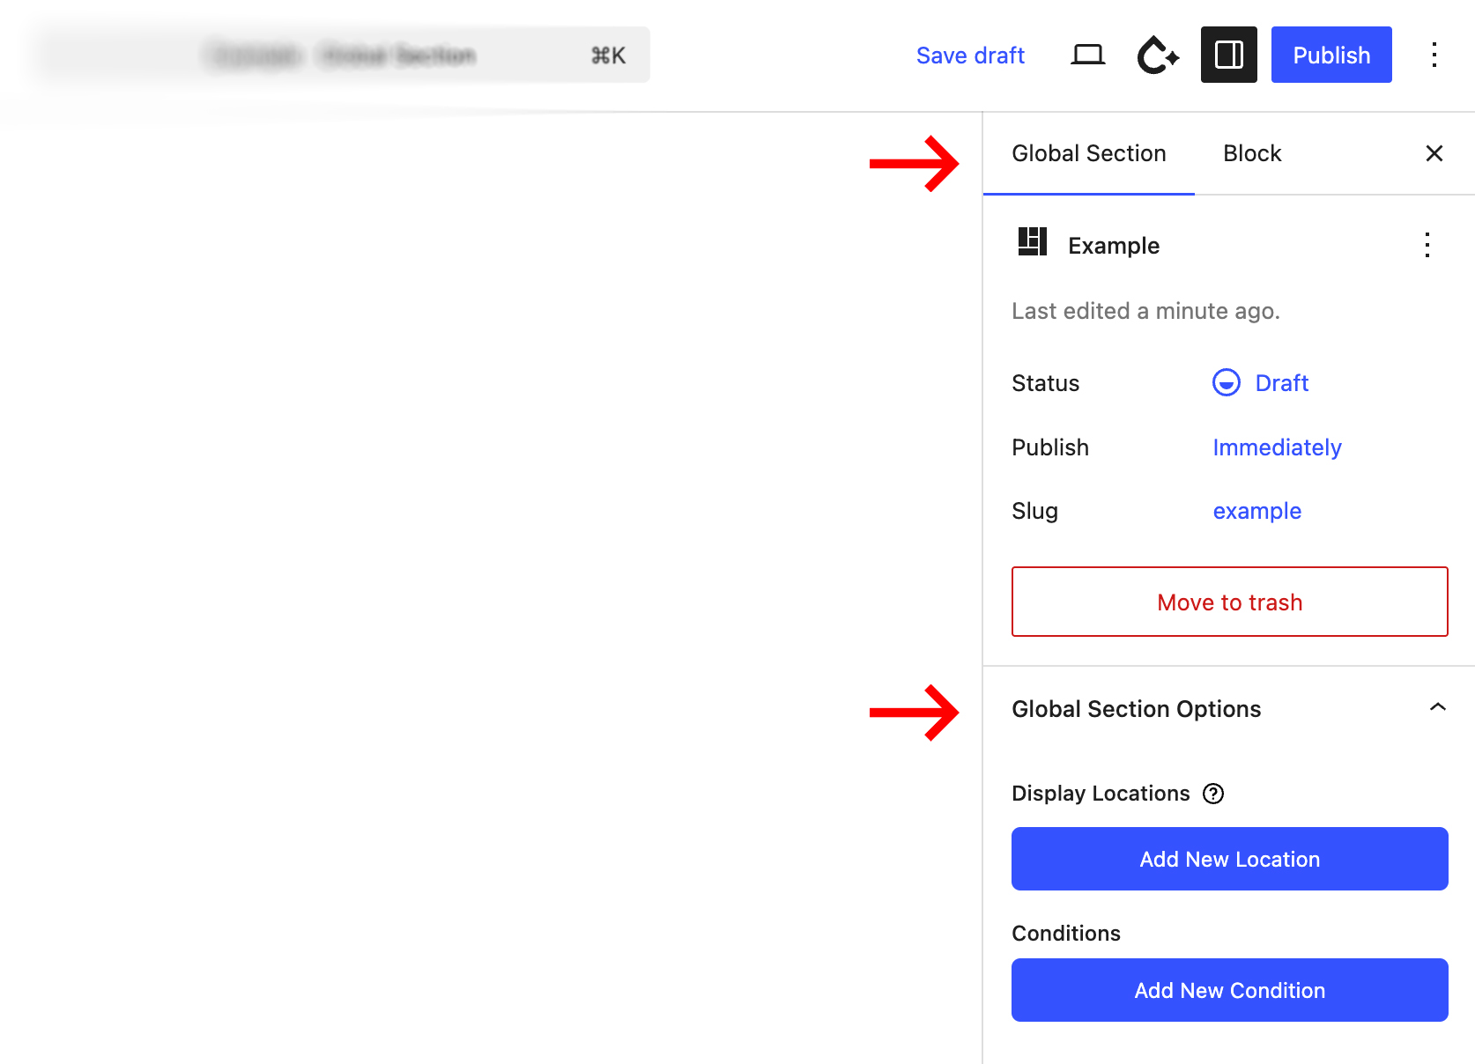Open the AI assistant sparkle icon
The image size is (1475, 1064).
coord(1158,55)
